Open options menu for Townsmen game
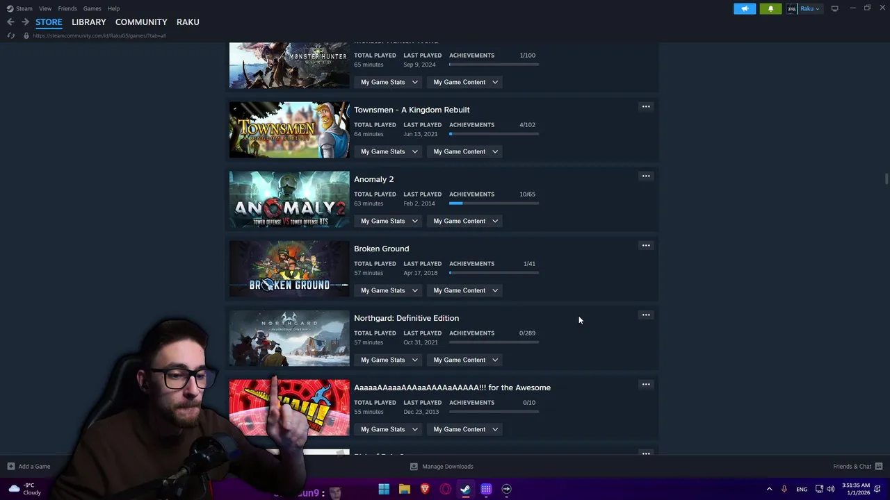Viewport: 890px width, 500px height. 646,107
